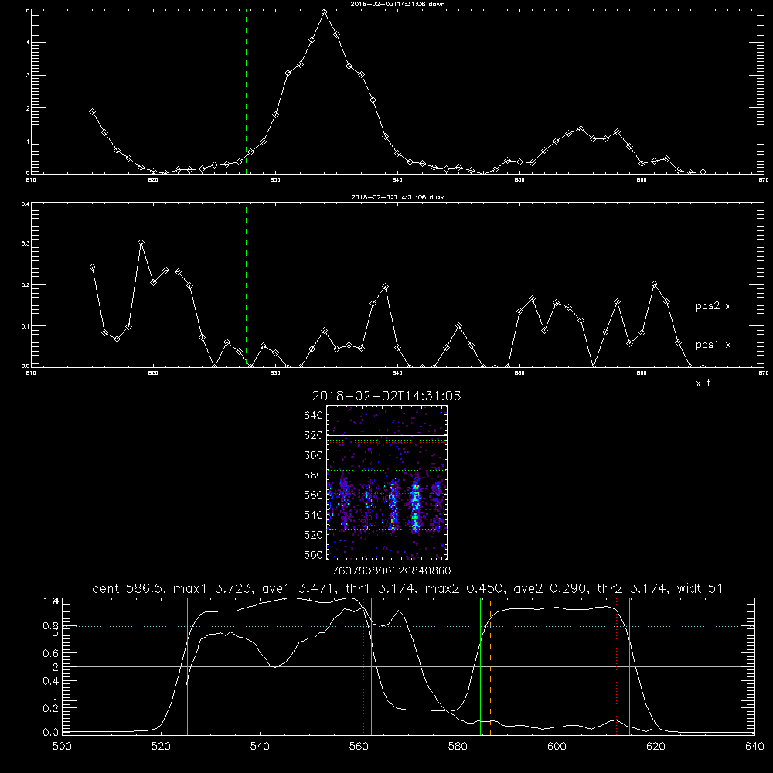Click the highest peak diamond on the dawn curve

pyautogui.click(x=324, y=12)
